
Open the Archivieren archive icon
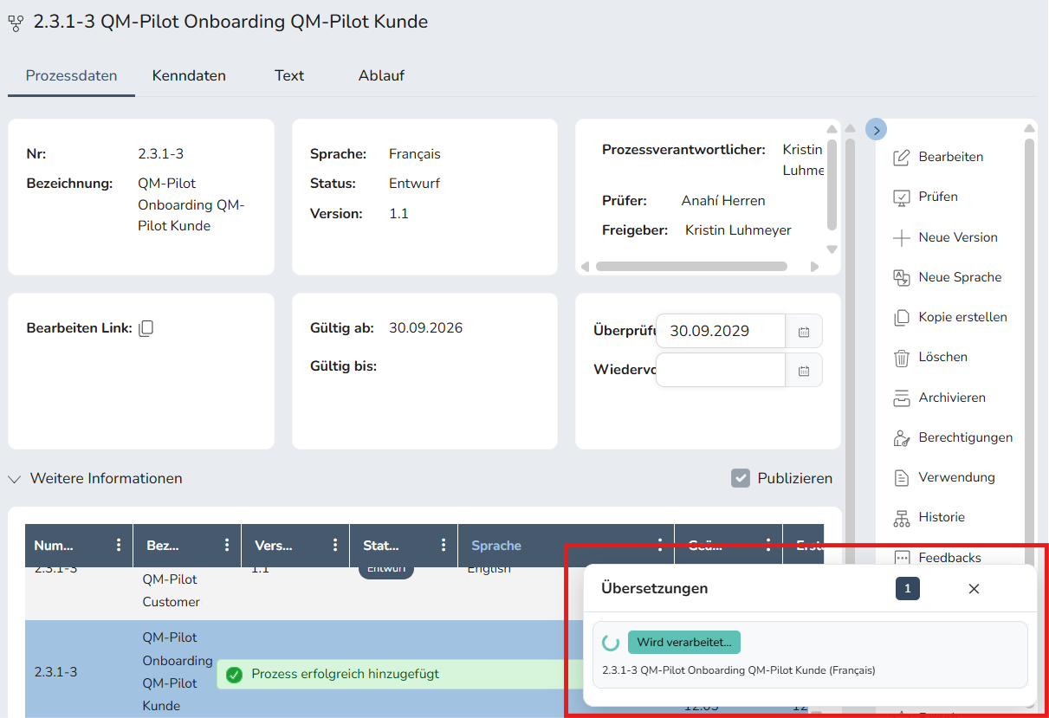902,398
